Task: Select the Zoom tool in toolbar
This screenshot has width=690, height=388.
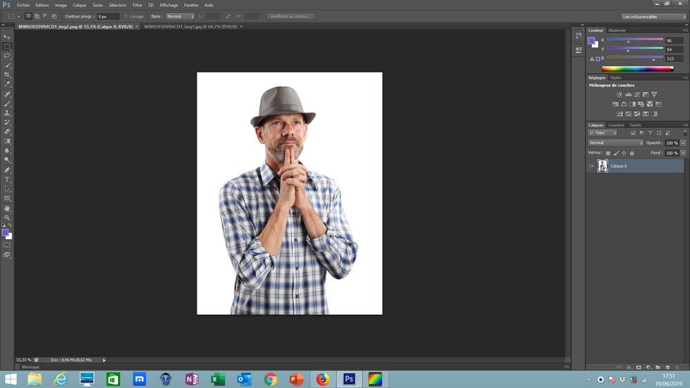Action: [x=8, y=218]
